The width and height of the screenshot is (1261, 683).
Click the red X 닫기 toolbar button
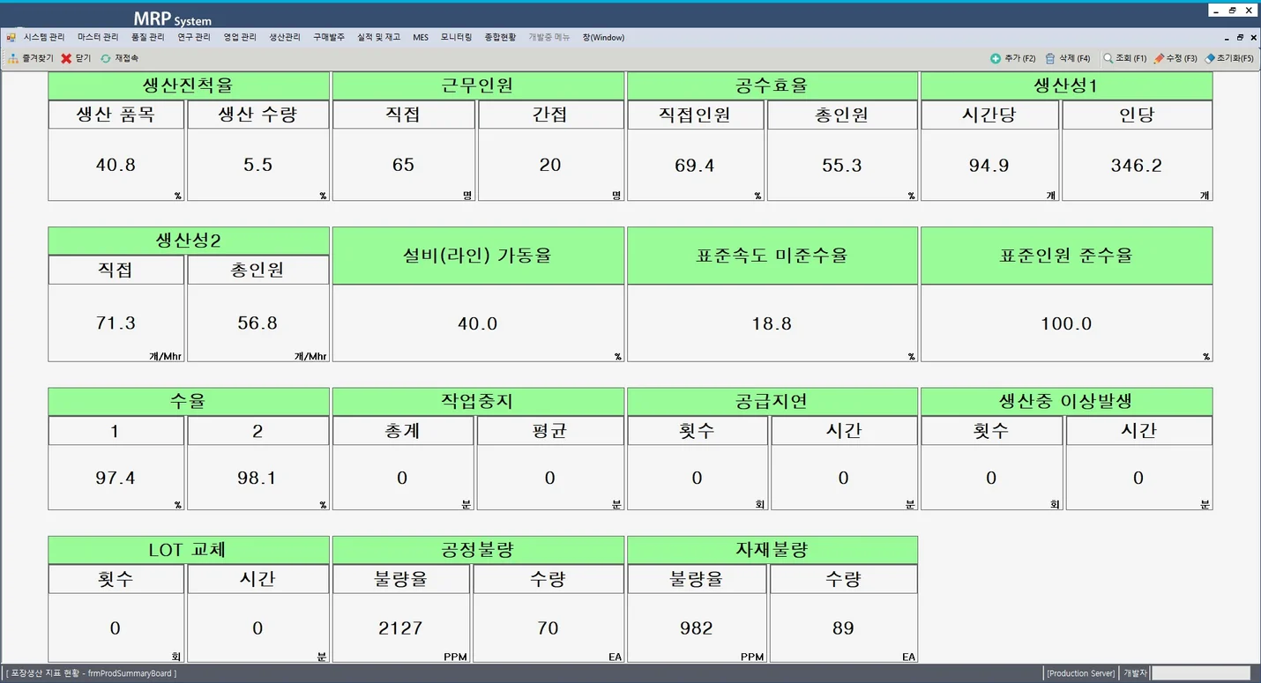coord(75,58)
